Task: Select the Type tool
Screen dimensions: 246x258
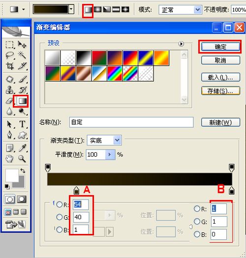Action: coord(22,124)
